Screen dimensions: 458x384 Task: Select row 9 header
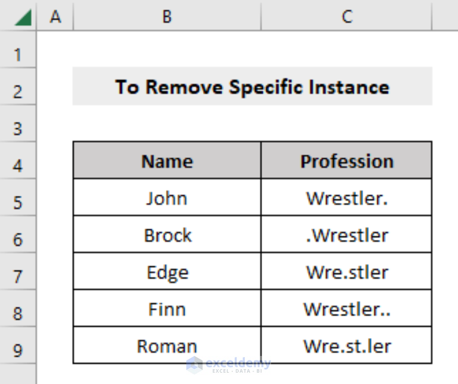[x=18, y=345]
